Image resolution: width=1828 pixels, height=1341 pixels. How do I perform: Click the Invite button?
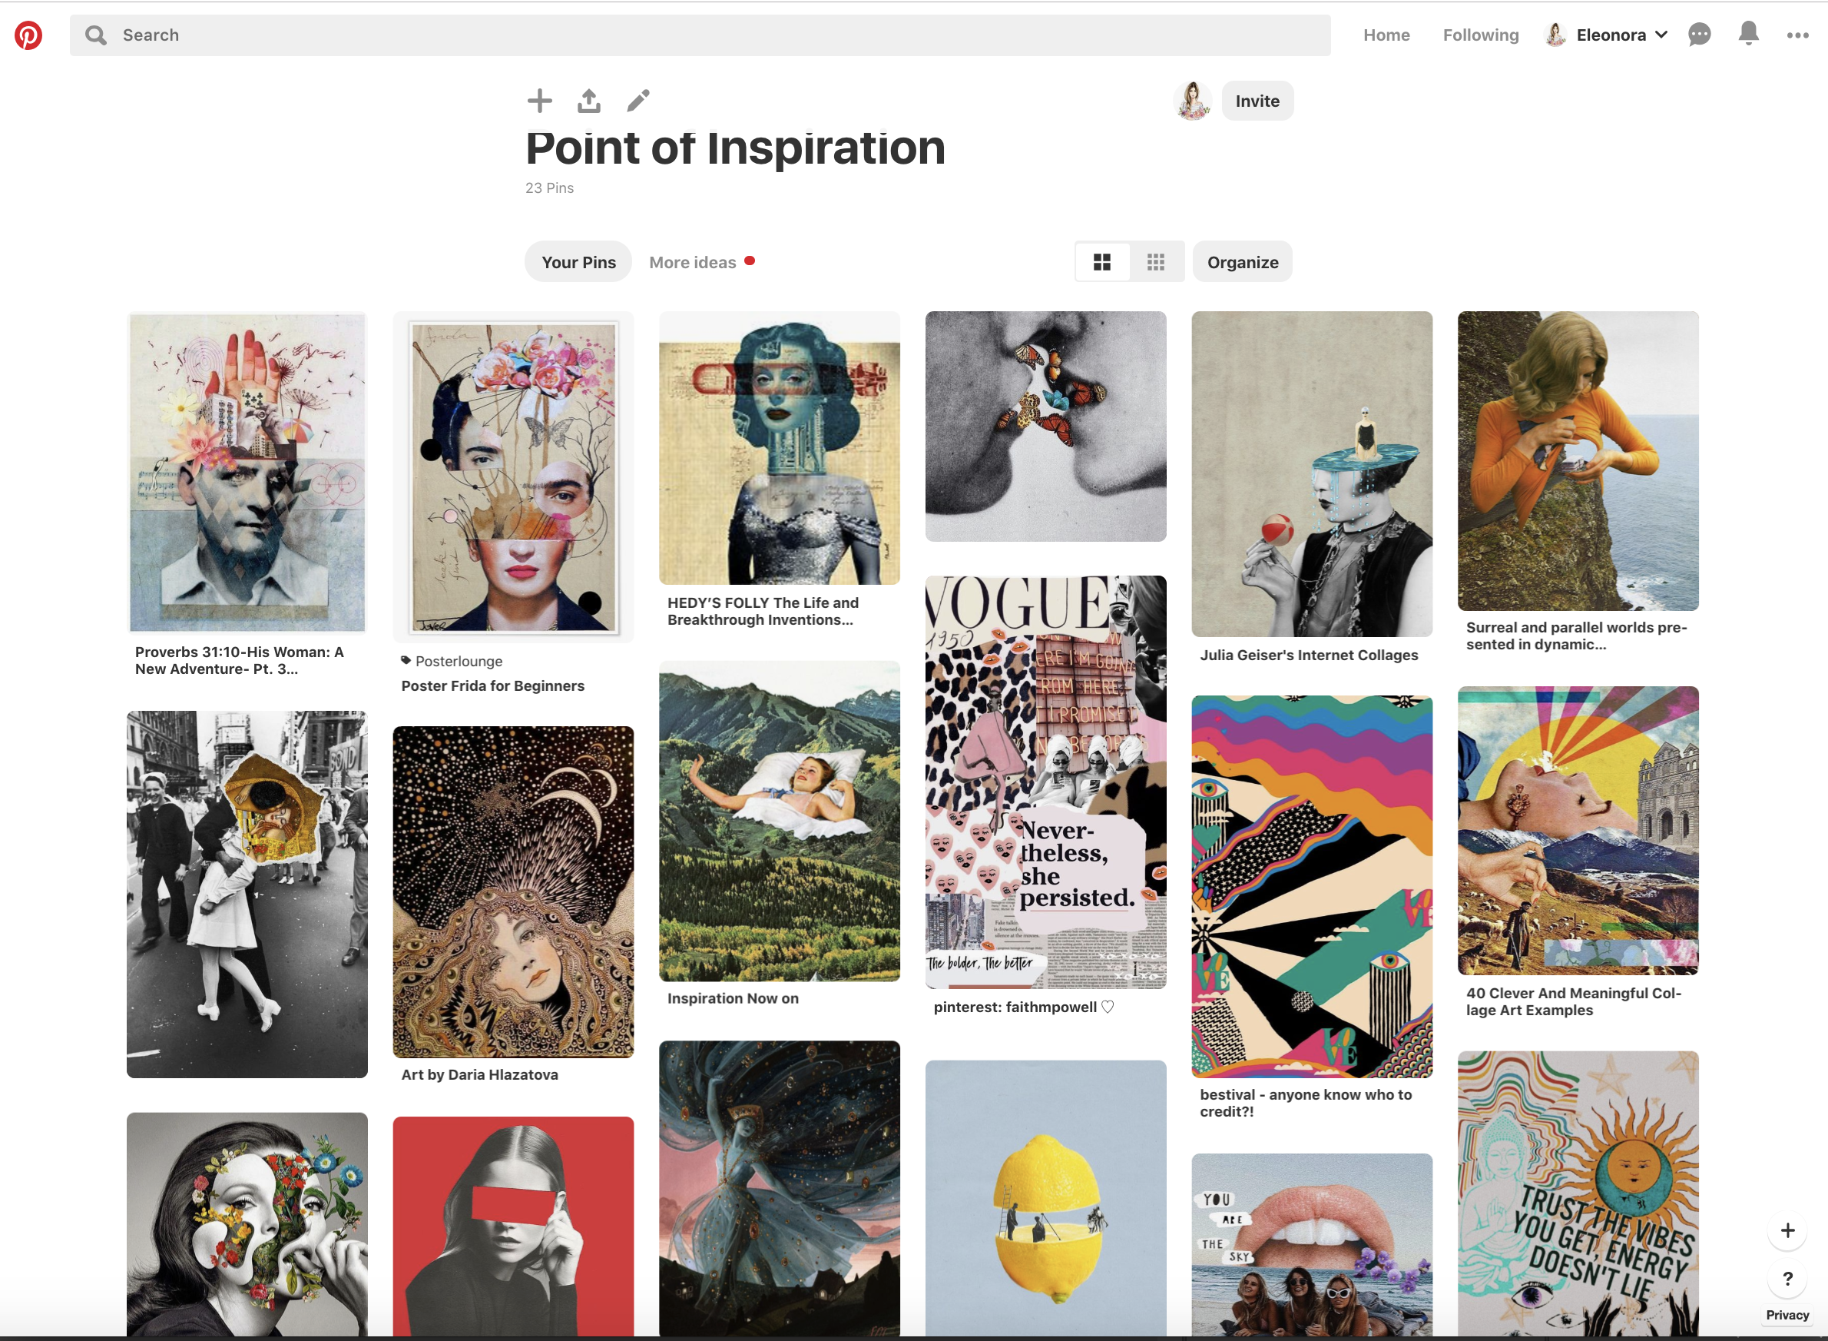point(1257,101)
